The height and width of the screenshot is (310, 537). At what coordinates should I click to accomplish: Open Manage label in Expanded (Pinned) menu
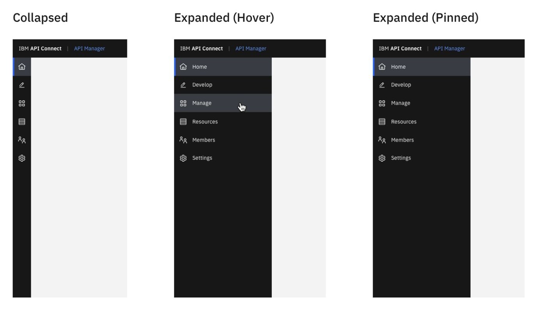tap(401, 103)
